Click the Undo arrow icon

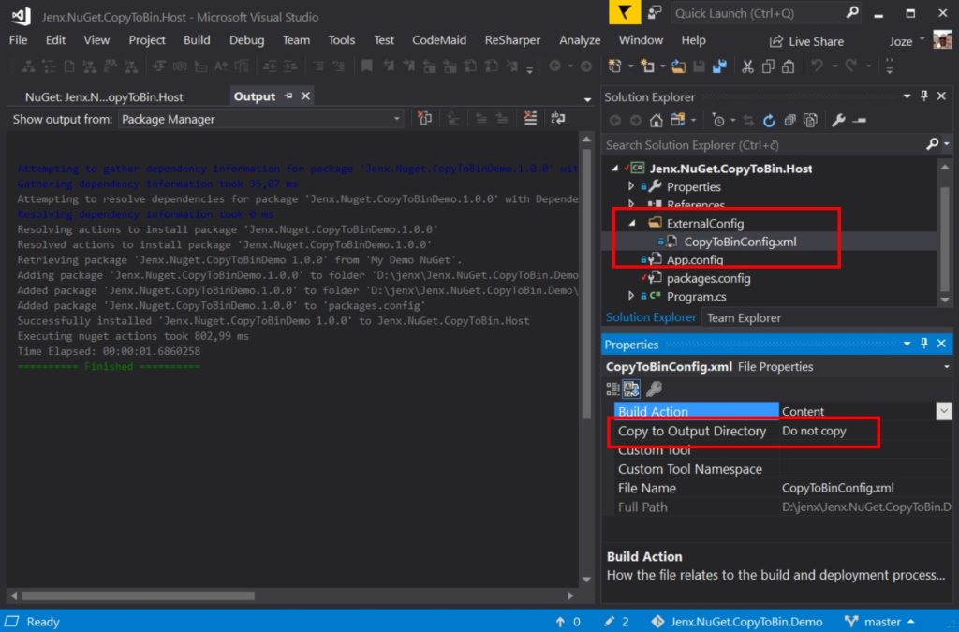[x=817, y=66]
